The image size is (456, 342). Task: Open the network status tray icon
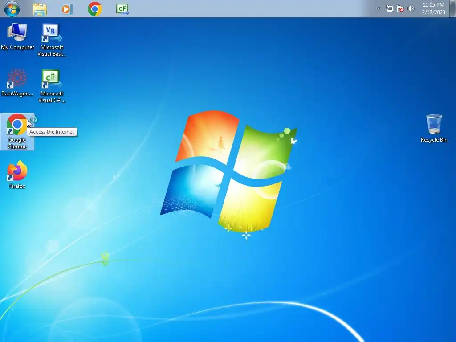click(x=389, y=8)
